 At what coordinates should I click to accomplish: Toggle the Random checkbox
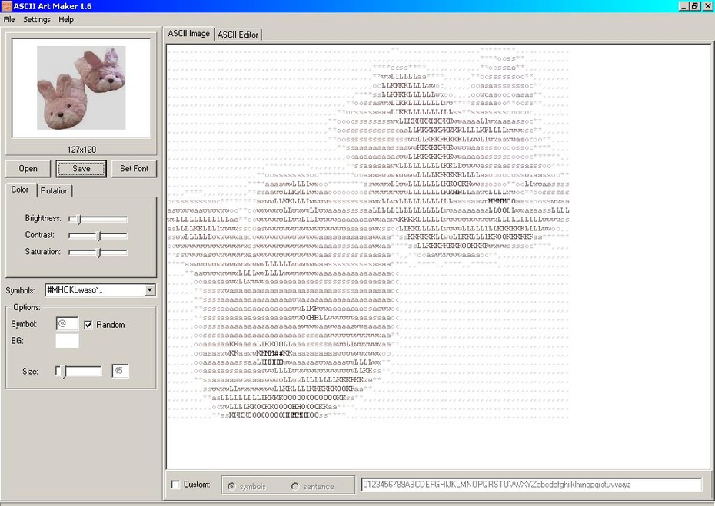tap(88, 325)
